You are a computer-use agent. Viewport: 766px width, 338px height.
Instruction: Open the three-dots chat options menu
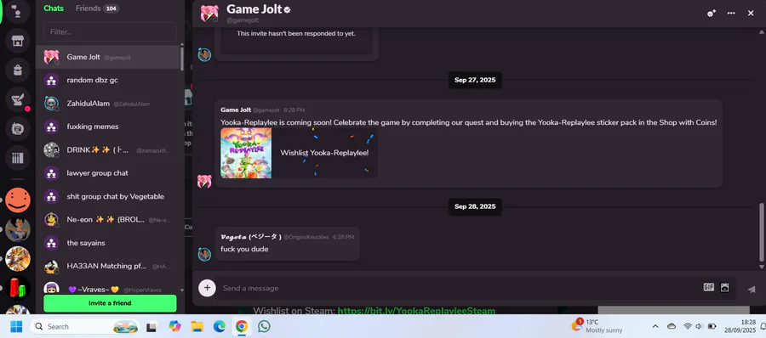click(x=731, y=14)
